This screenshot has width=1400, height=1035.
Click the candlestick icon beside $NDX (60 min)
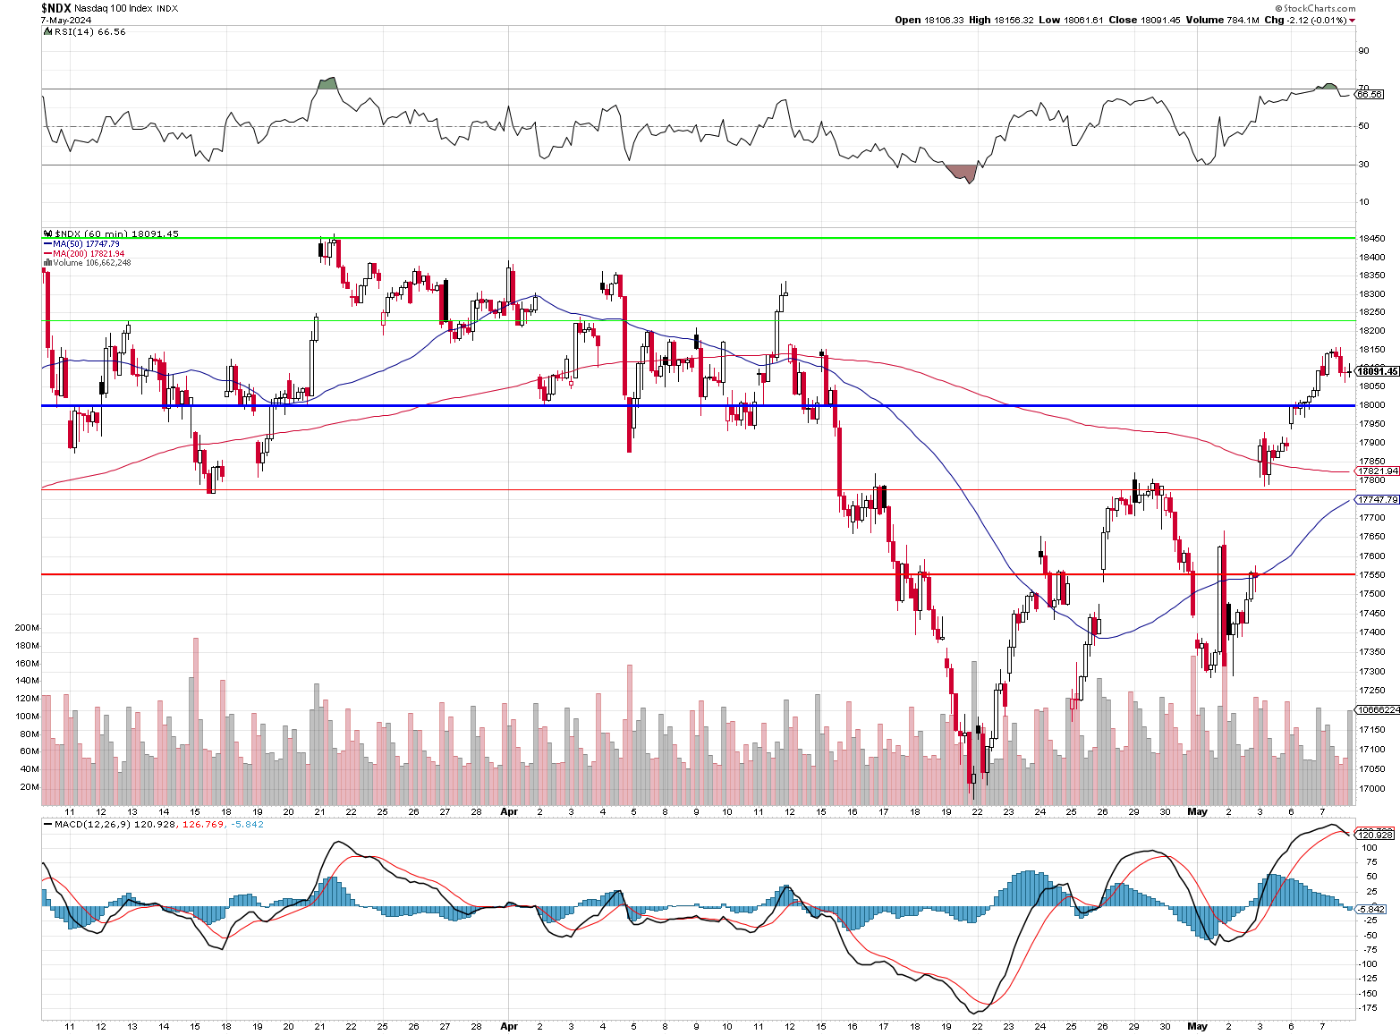pos(47,234)
